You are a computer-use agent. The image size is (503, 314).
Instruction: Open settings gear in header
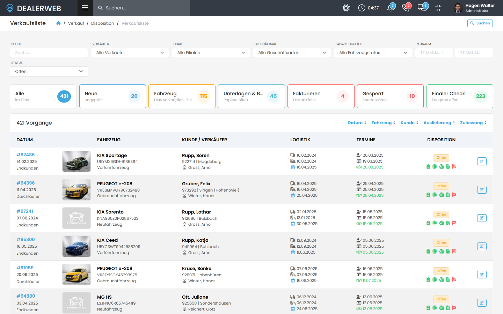pos(346,8)
